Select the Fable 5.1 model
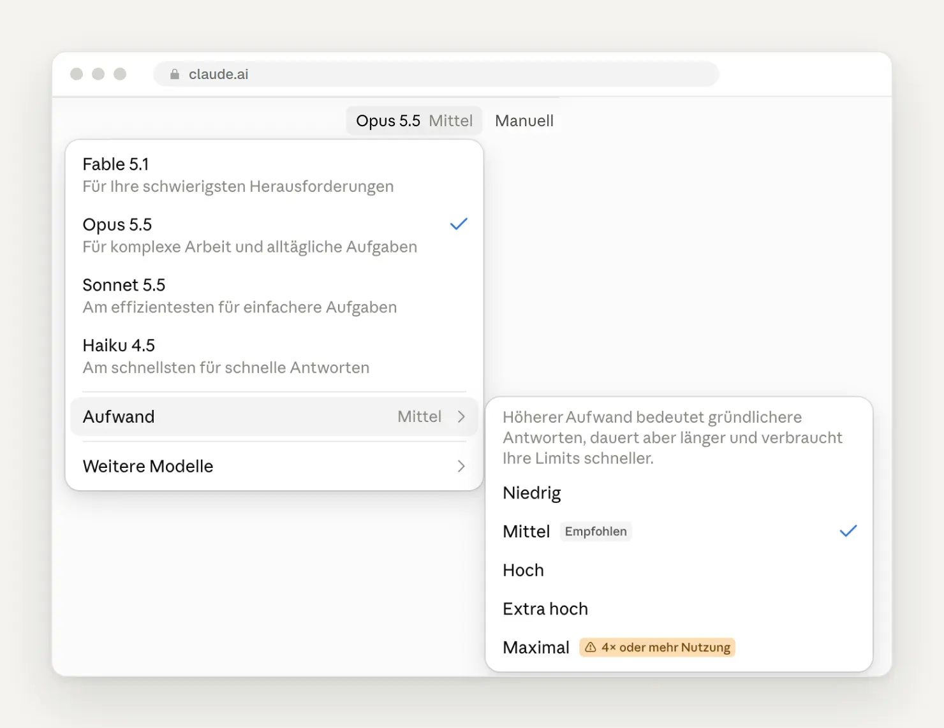 274,175
